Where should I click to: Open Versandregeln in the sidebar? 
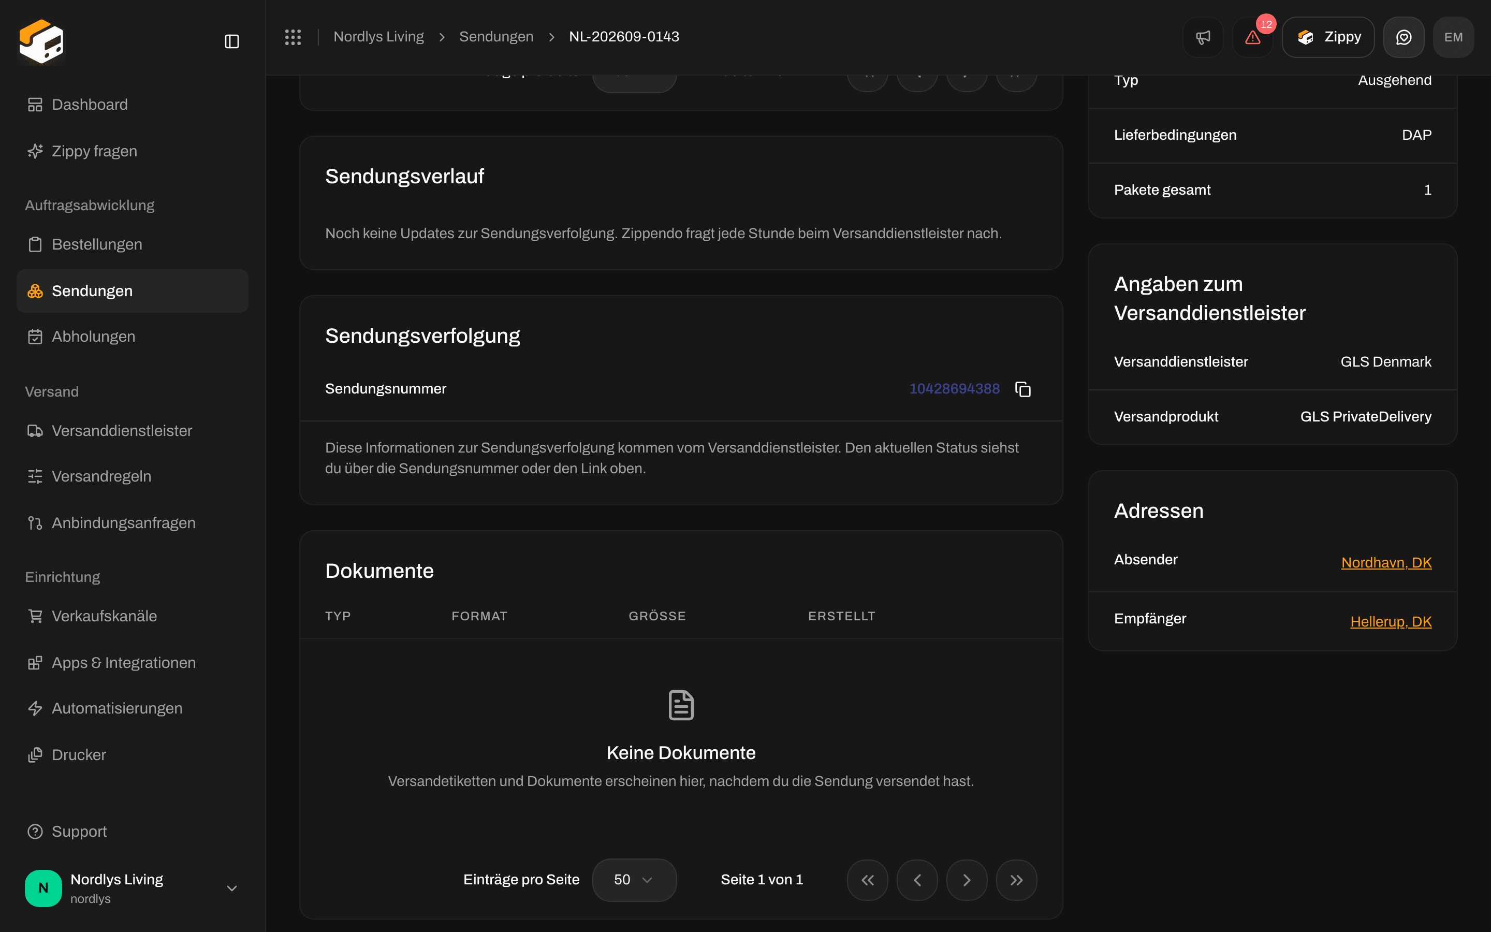[x=133, y=476]
